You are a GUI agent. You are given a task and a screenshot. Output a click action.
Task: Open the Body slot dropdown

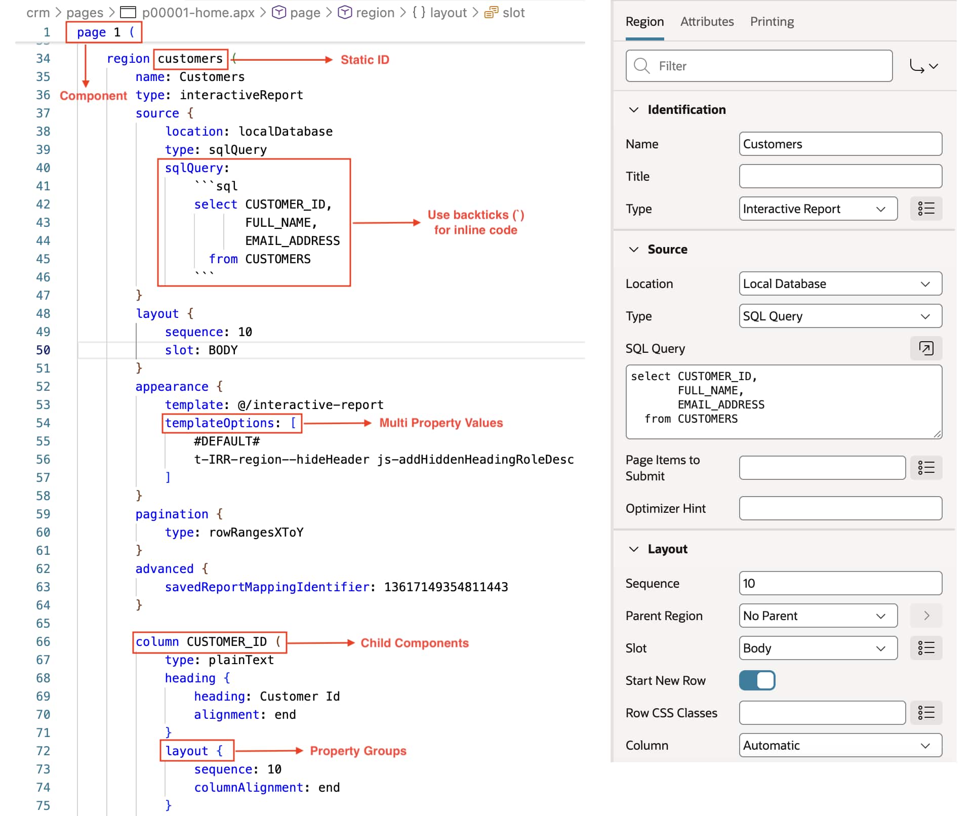(818, 648)
